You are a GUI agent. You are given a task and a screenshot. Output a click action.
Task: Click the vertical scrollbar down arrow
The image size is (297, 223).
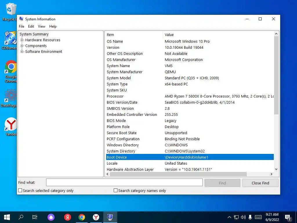pyautogui.click(x=276, y=169)
